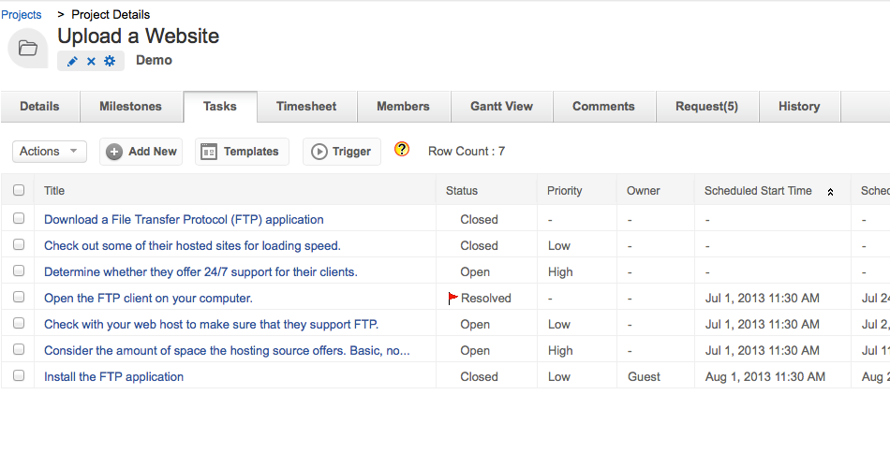
Task: Tick checkbox for Download a File Transfer Protocol task
Action: click(19, 219)
